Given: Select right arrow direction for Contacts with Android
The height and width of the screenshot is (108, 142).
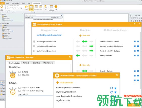Looking at the screenshot, I should (x=91, y=46).
